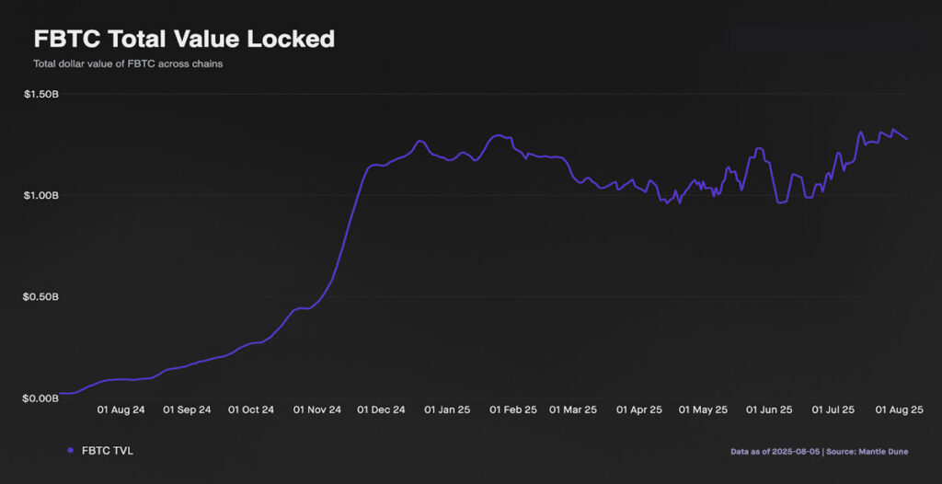
Task: Click the 01 Jan 25 date label
Action: 448,410
